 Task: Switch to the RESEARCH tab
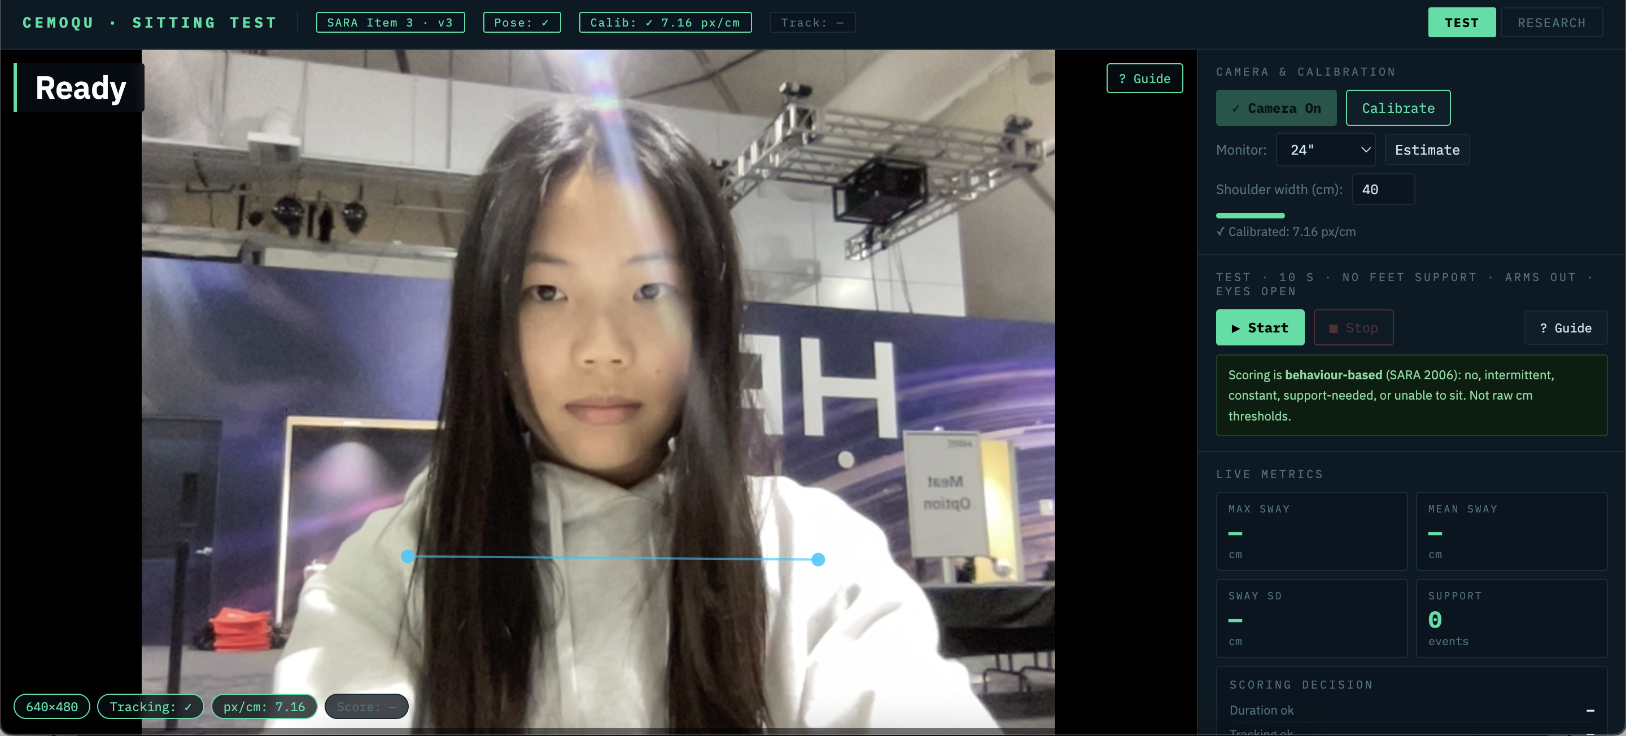coord(1550,23)
